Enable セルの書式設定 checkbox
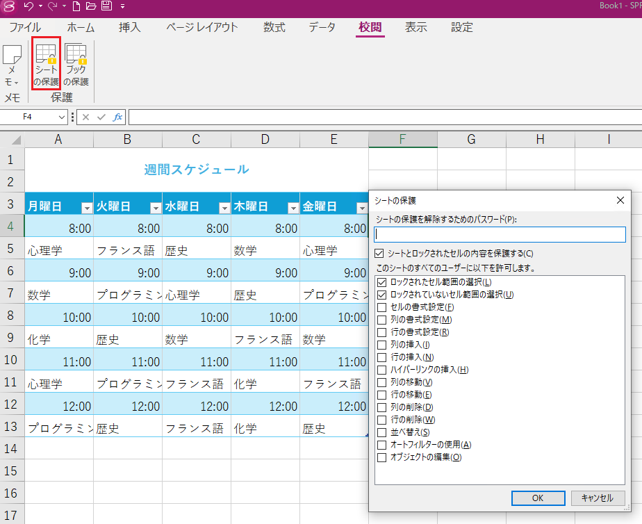The width and height of the screenshot is (642, 524). [x=381, y=307]
